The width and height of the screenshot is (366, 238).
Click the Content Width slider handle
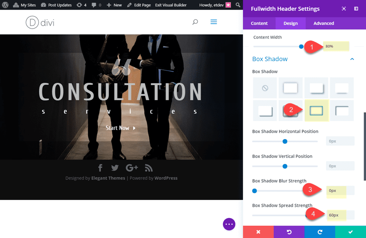point(301,47)
